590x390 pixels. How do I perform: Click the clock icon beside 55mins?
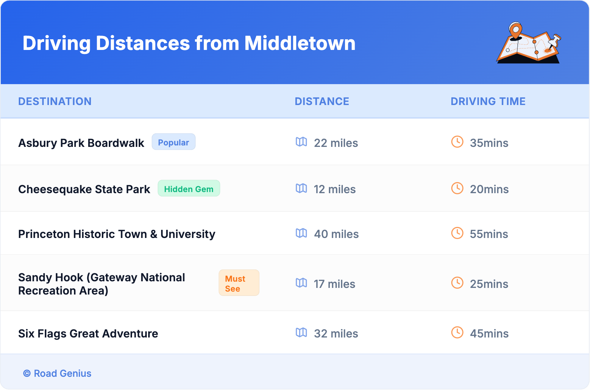click(457, 233)
